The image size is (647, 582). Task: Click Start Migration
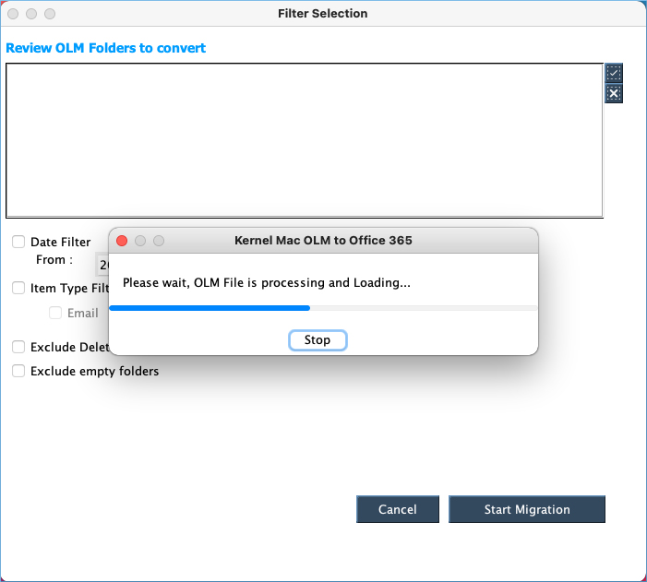click(x=527, y=509)
